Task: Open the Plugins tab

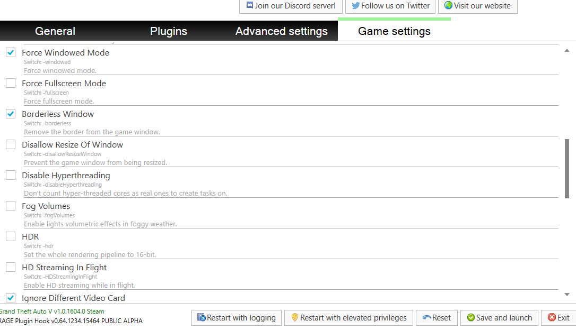Action: [x=169, y=31]
